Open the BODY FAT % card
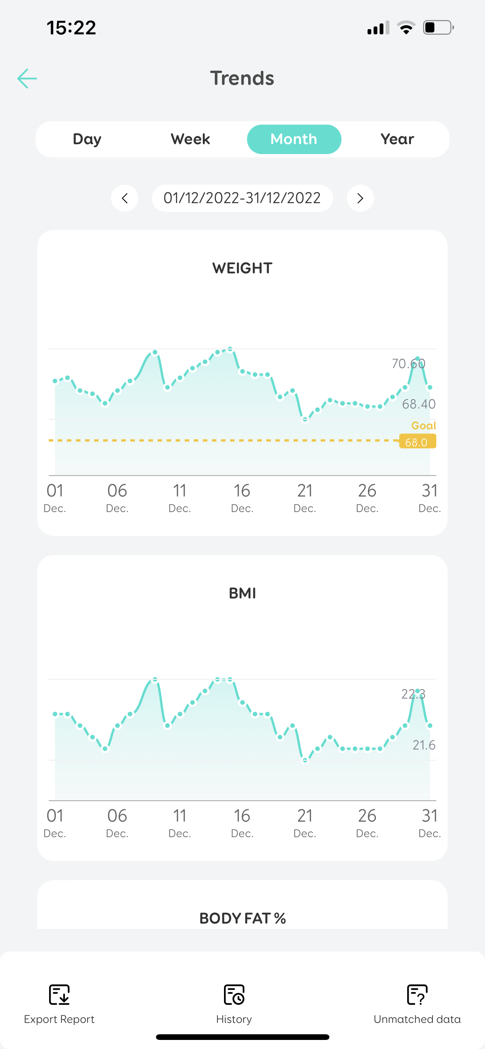 point(242,918)
